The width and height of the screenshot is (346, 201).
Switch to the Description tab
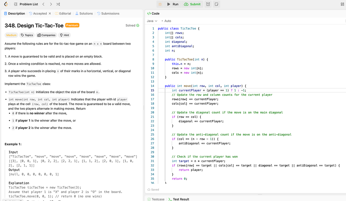[x=14, y=14]
